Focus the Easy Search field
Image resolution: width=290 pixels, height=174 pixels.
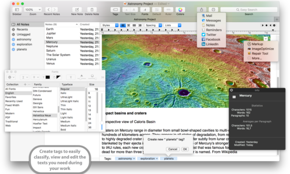(249, 10)
